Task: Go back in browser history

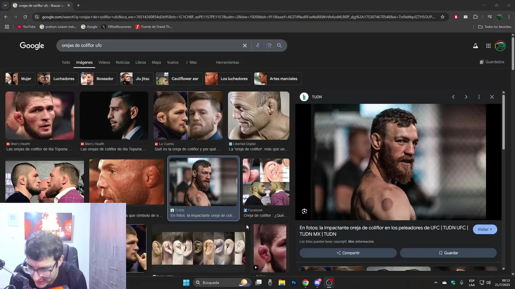Action: coord(6,17)
